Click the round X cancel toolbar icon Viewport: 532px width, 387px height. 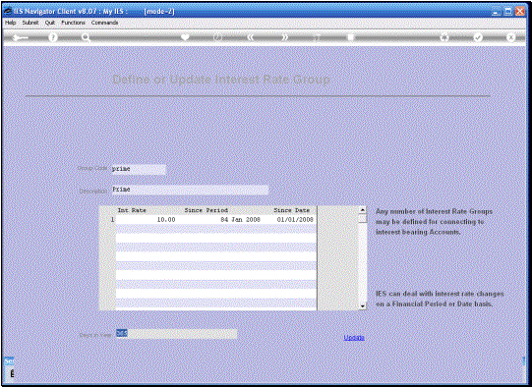coord(511,37)
